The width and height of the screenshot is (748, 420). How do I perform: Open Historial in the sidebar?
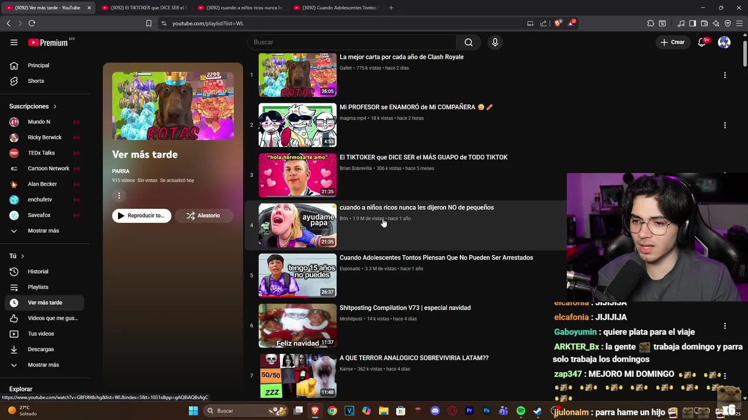pos(44,271)
